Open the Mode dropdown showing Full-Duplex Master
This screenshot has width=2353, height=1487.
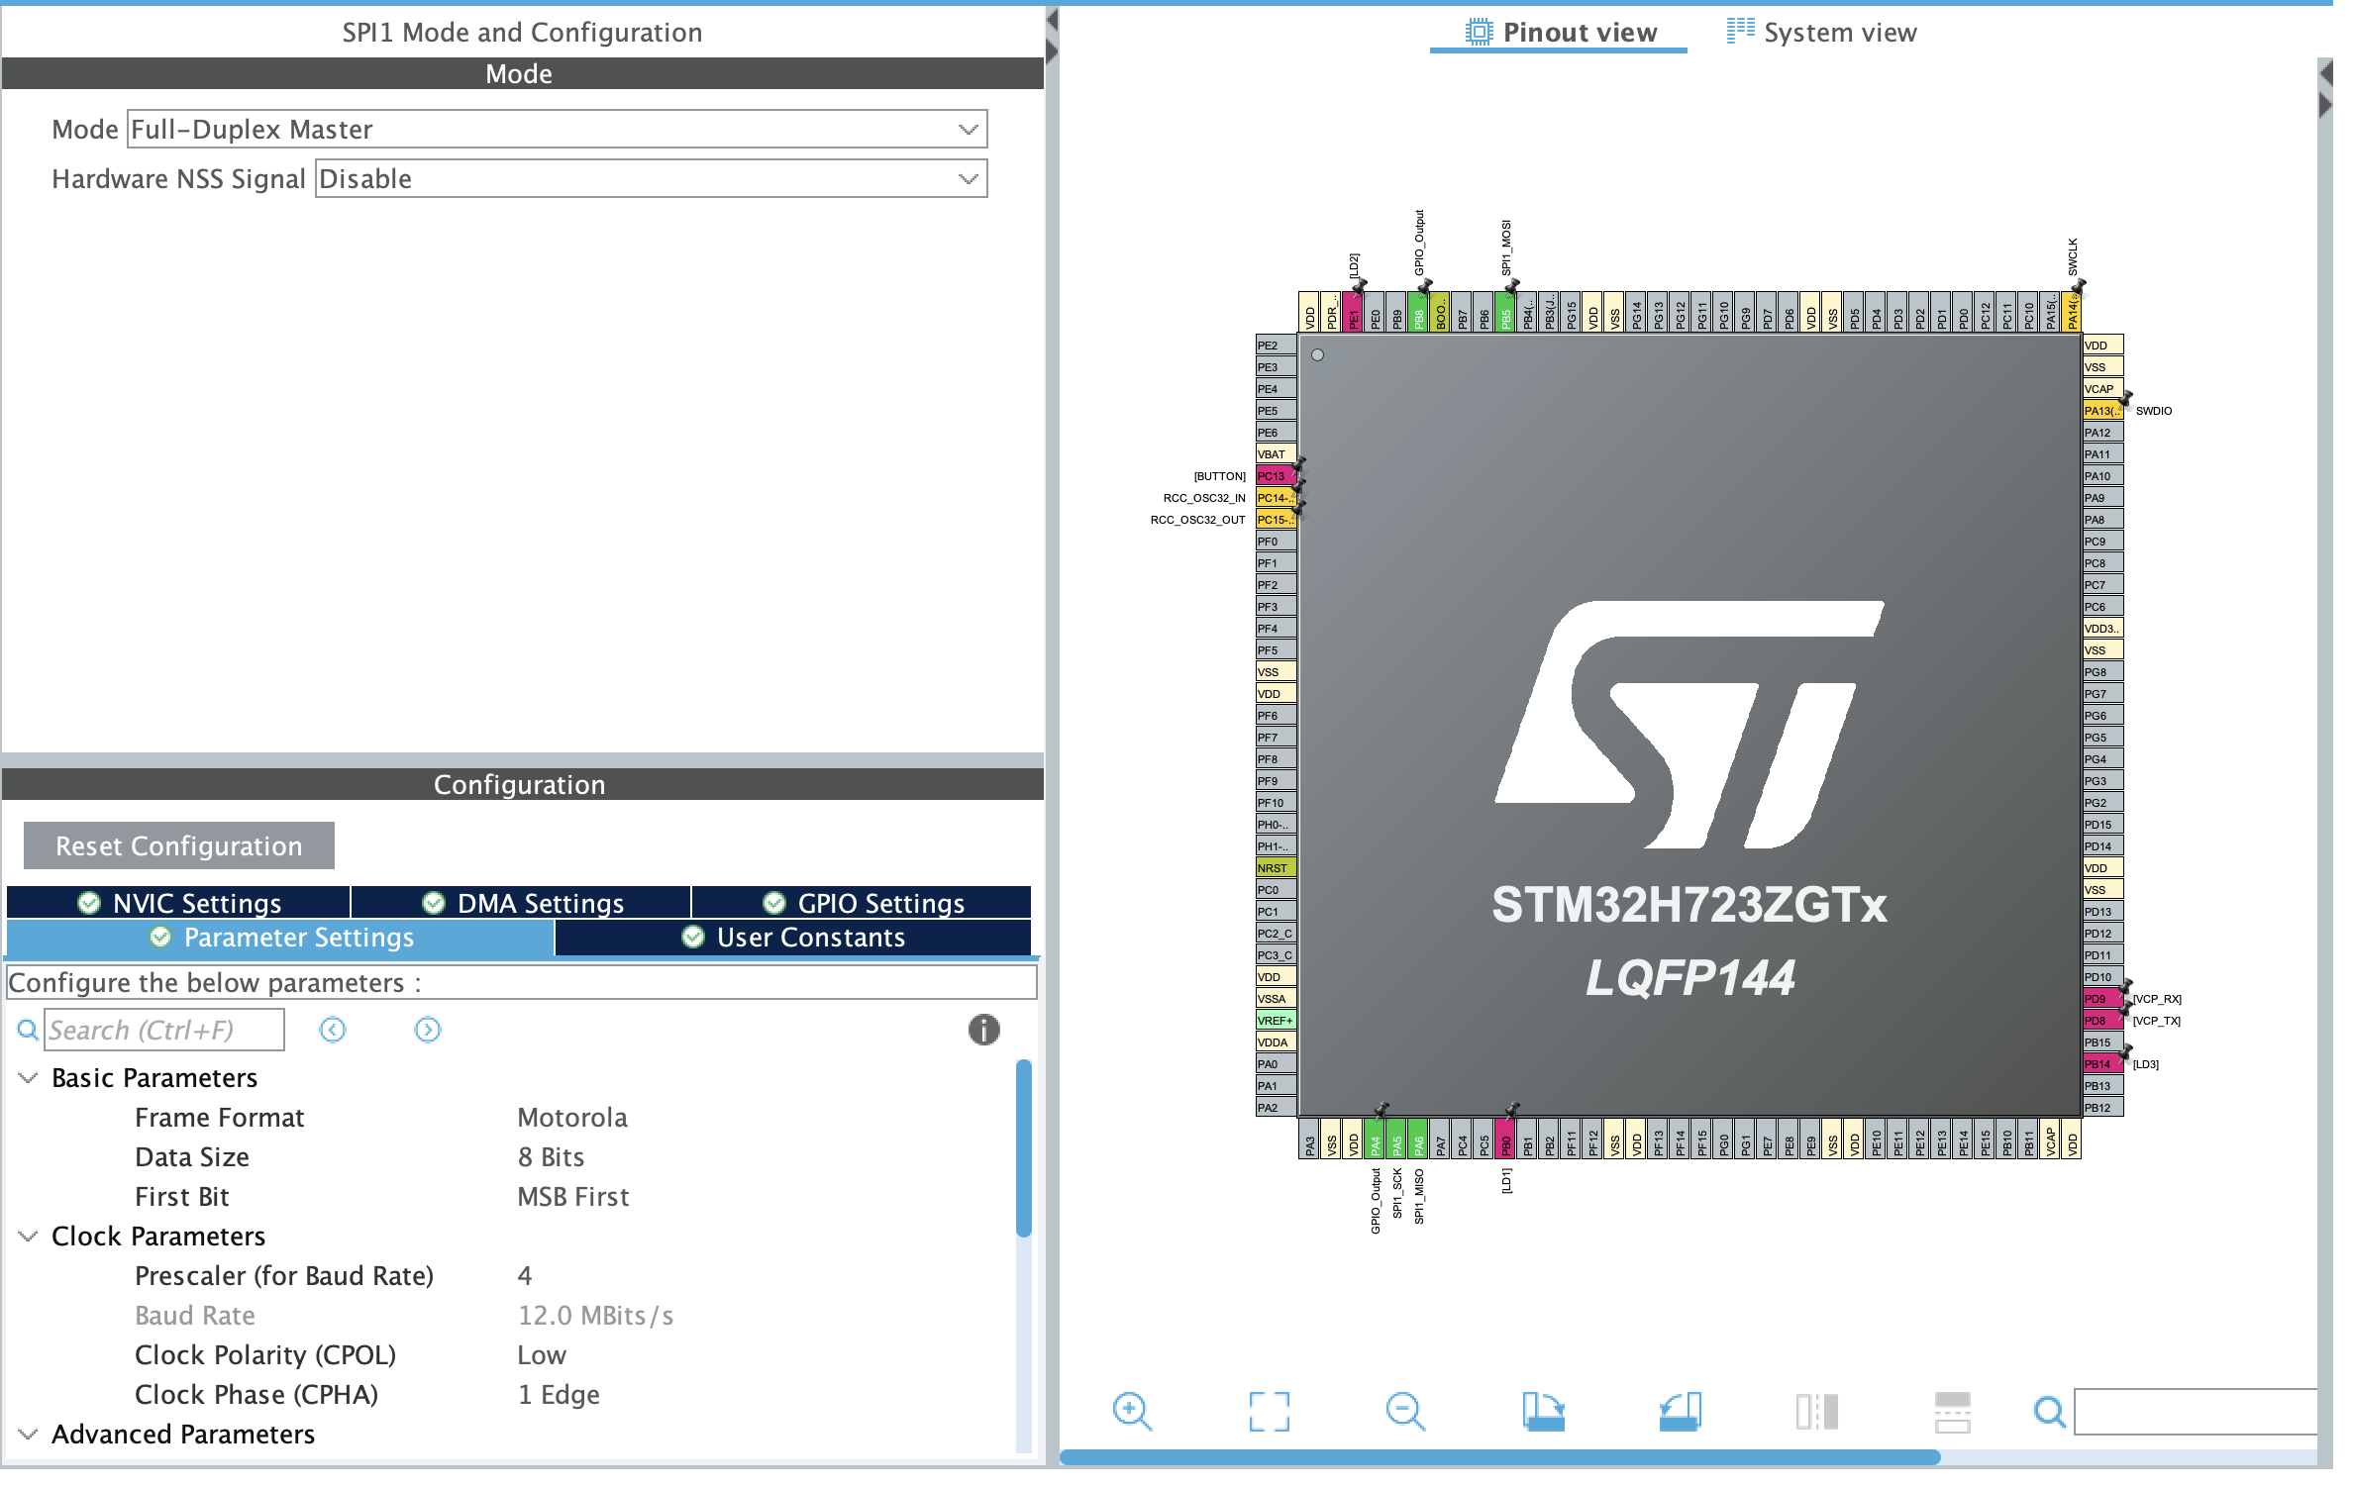[x=557, y=130]
